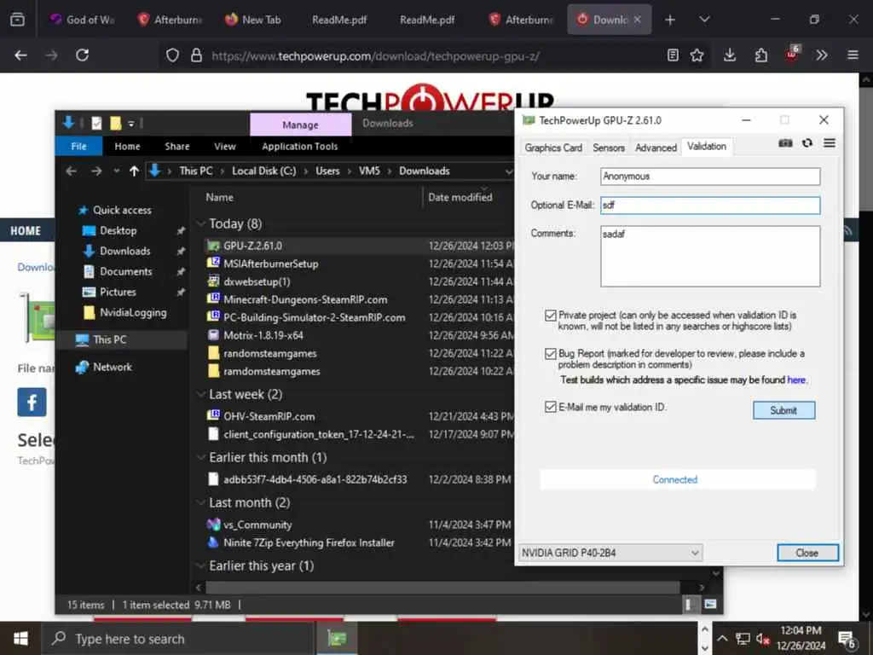Open Explorer recent locations dropdown arrow
This screenshot has width=873, height=655.
116,171
